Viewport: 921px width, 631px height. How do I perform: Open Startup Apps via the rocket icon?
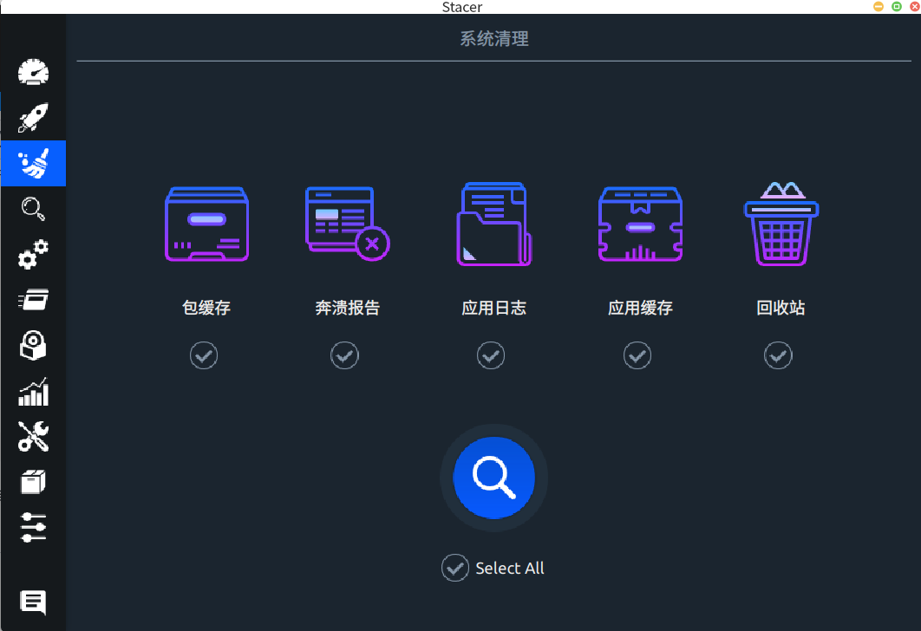point(33,117)
